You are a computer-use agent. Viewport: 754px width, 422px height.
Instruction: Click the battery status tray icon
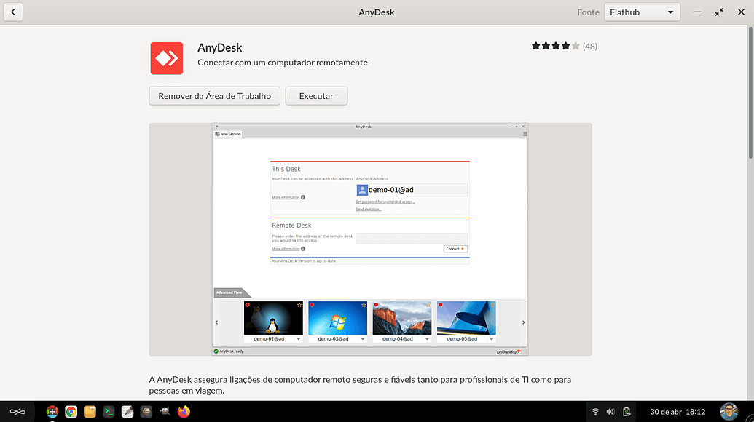click(x=626, y=411)
